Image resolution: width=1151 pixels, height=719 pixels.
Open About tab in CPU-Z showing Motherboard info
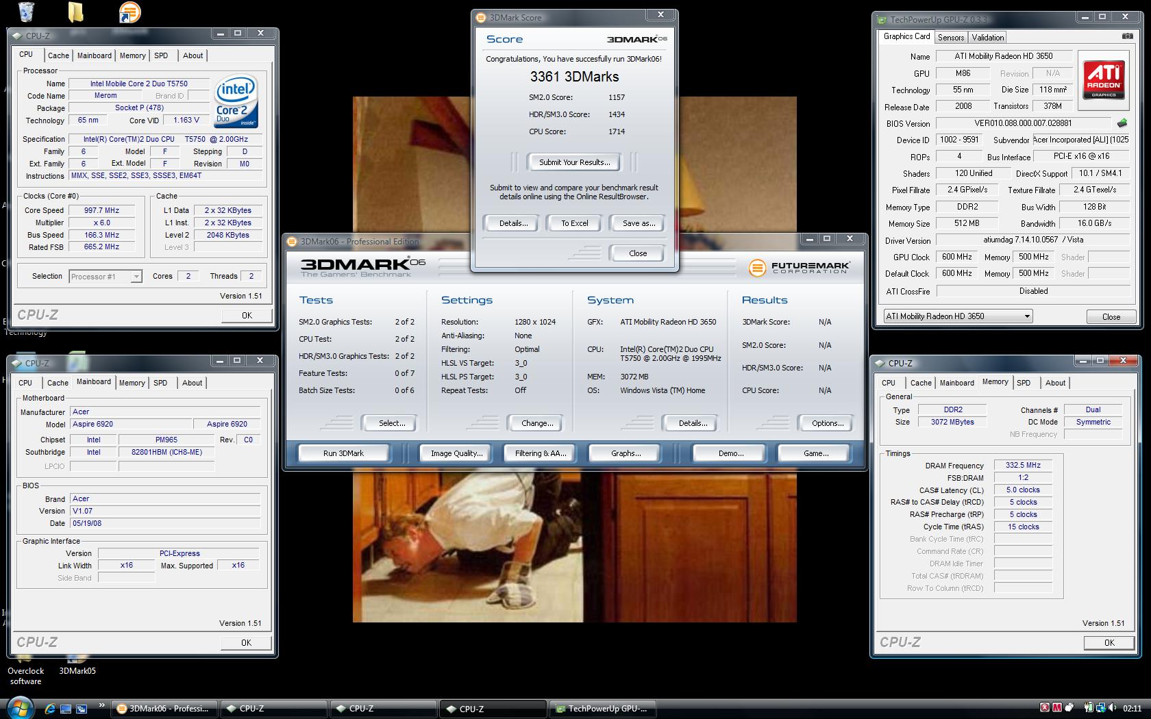click(x=192, y=383)
